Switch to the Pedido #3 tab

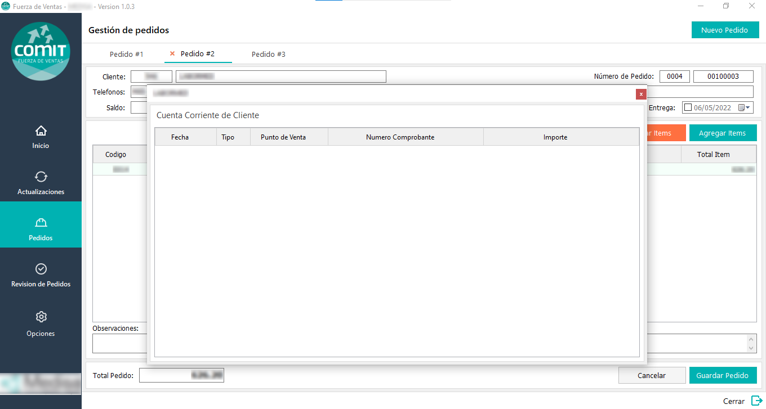268,55
